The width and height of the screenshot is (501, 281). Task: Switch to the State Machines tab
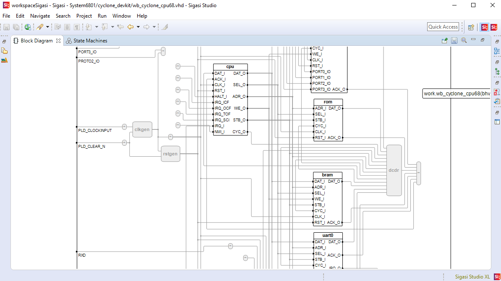click(86, 41)
